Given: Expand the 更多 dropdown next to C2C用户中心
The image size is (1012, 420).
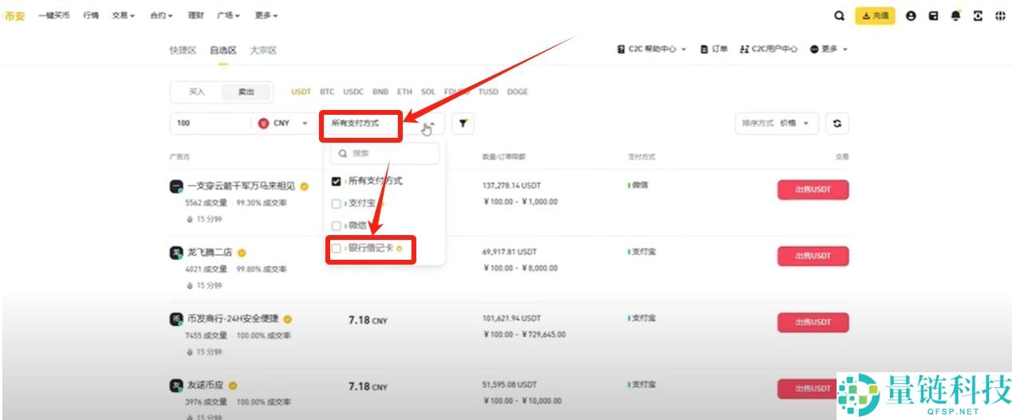Looking at the screenshot, I should [x=829, y=49].
